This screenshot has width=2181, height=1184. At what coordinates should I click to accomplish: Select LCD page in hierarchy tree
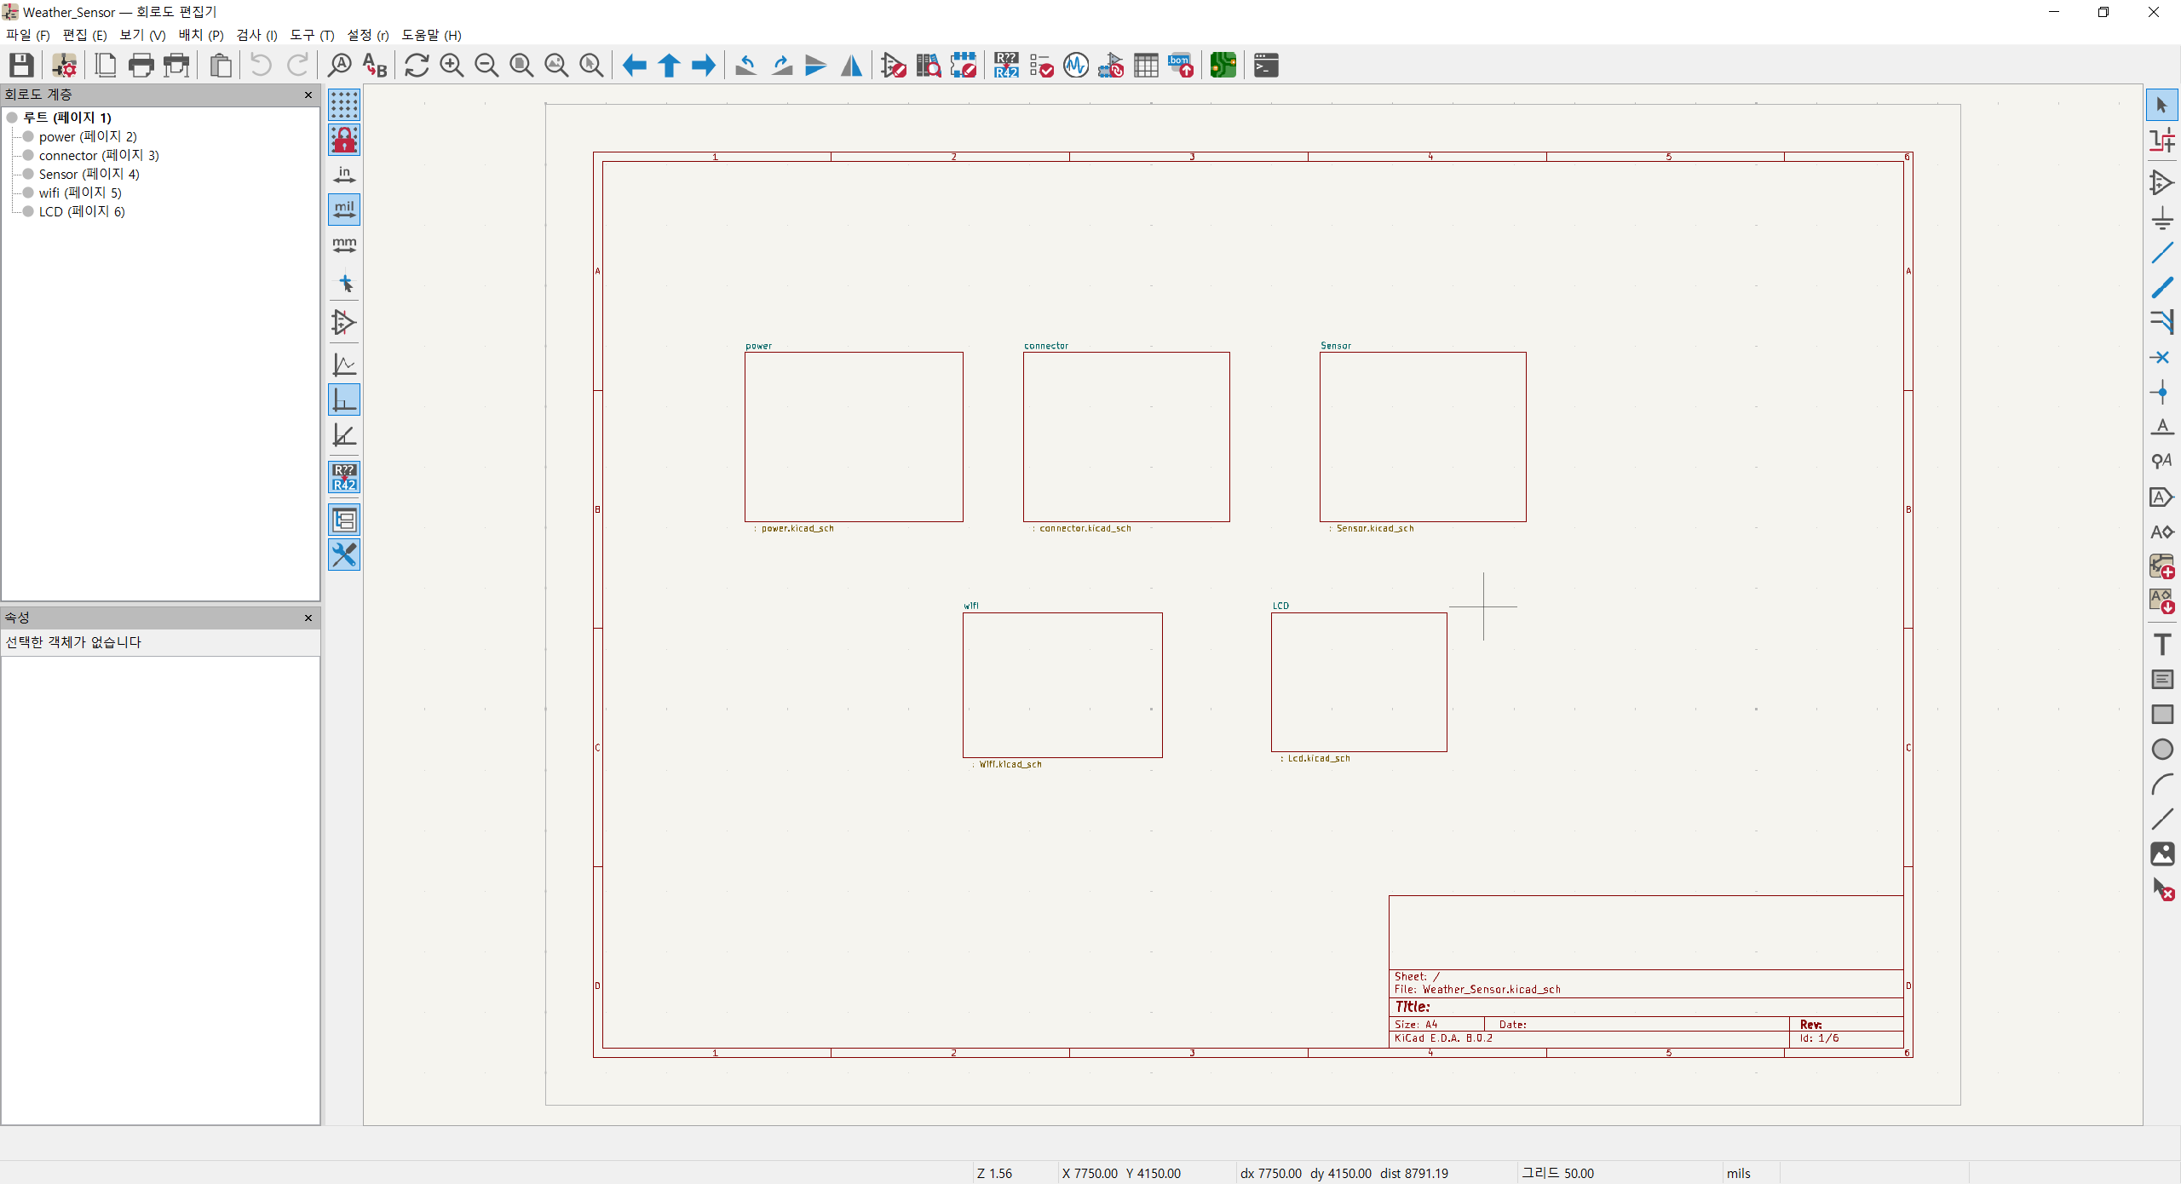pos(82,211)
